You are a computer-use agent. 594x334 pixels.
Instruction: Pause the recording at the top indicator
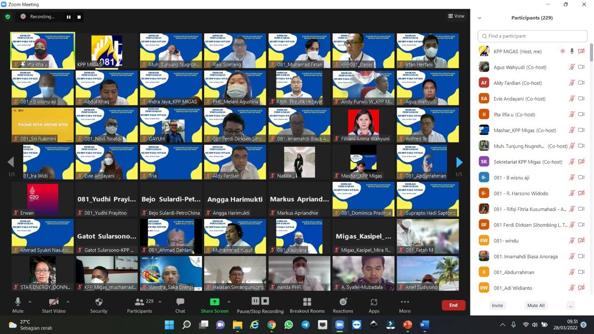pos(69,17)
